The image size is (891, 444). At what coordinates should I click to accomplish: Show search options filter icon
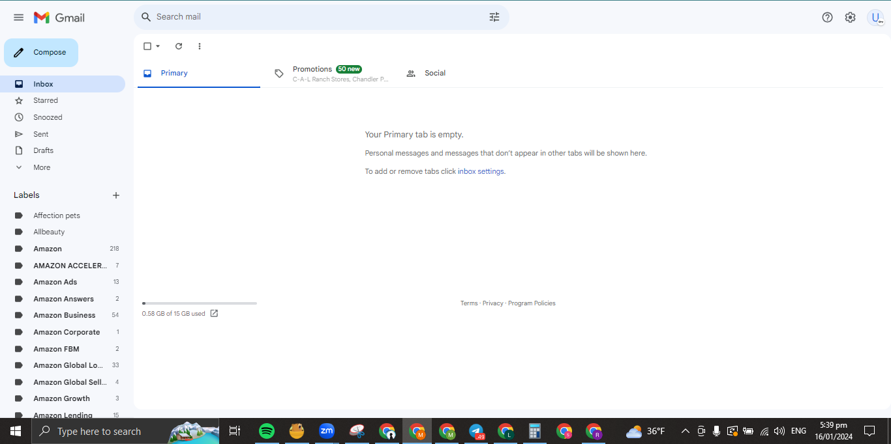tap(494, 17)
